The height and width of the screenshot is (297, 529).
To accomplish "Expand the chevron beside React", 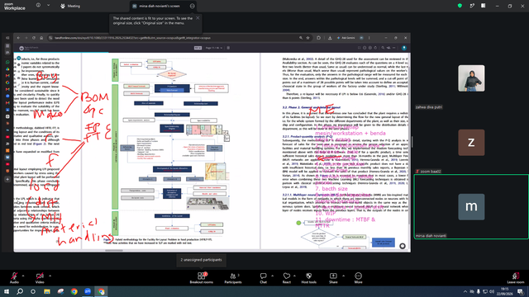I will pyautogui.click(x=294, y=276).
